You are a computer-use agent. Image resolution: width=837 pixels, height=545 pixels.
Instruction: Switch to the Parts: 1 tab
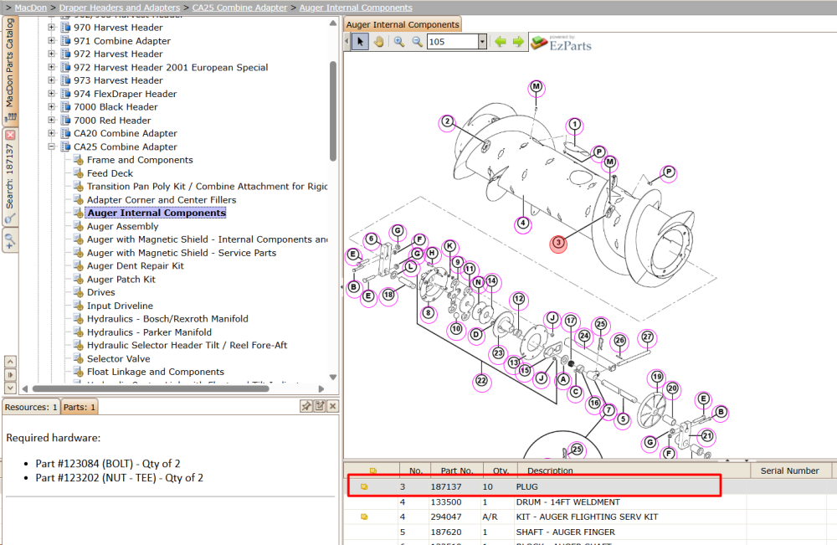tap(80, 407)
